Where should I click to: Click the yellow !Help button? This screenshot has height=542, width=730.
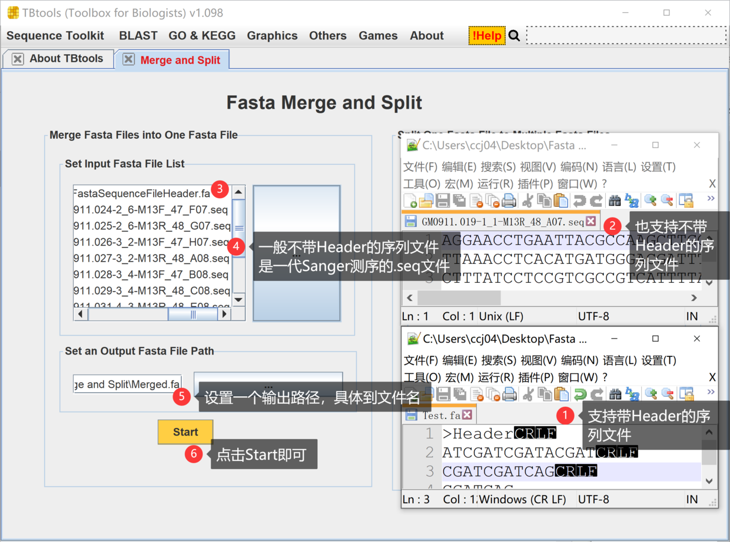pos(487,36)
